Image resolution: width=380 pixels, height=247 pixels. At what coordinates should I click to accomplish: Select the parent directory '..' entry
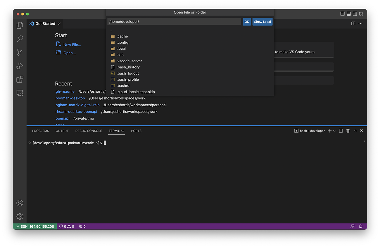[x=190, y=30]
